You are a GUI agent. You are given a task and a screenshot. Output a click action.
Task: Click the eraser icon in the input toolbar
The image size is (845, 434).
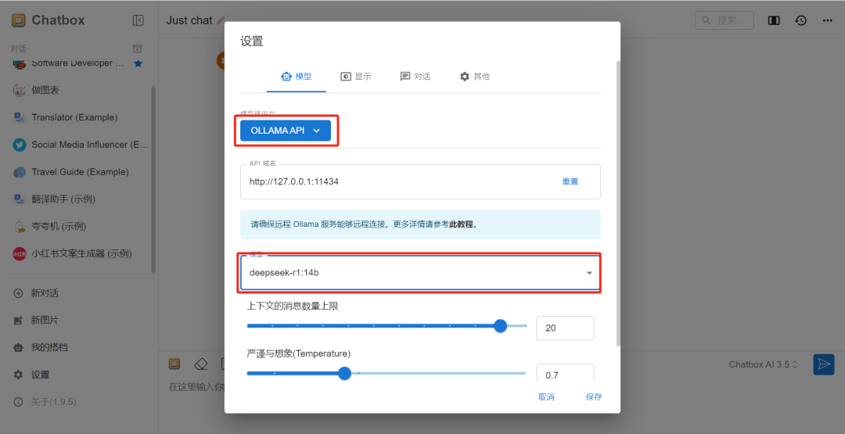point(201,364)
